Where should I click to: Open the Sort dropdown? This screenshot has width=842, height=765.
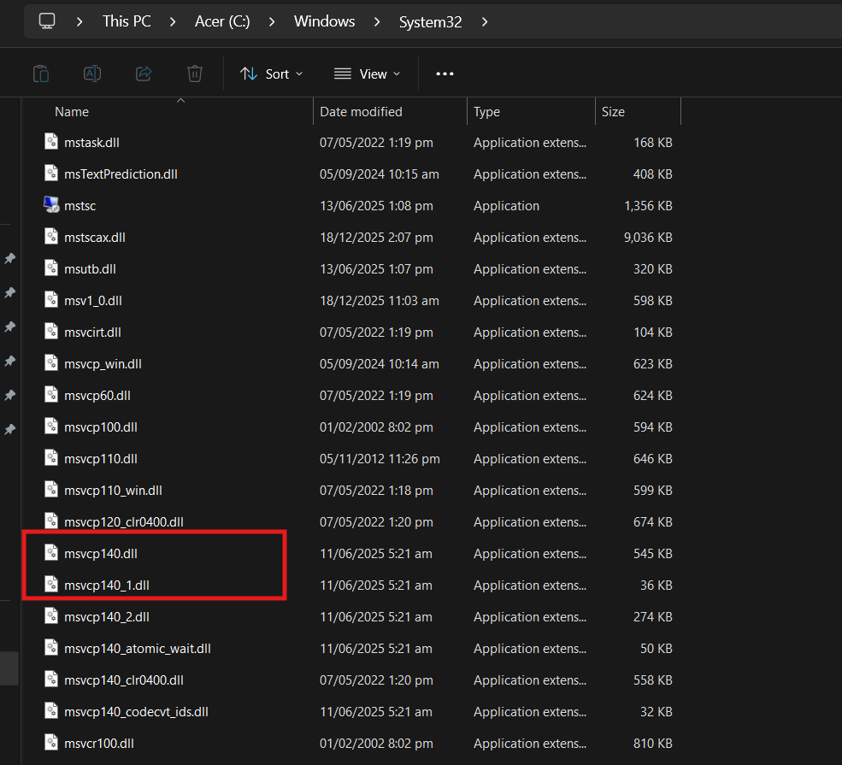(x=271, y=74)
